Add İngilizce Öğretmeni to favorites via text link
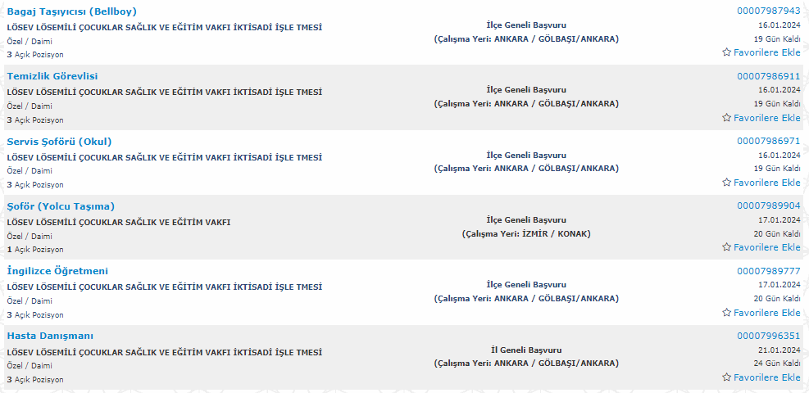The height and width of the screenshot is (393, 809). [x=767, y=313]
